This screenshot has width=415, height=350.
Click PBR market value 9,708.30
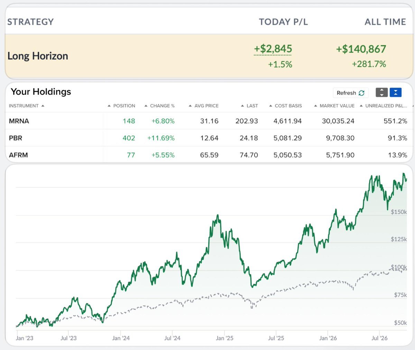(x=340, y=138)
